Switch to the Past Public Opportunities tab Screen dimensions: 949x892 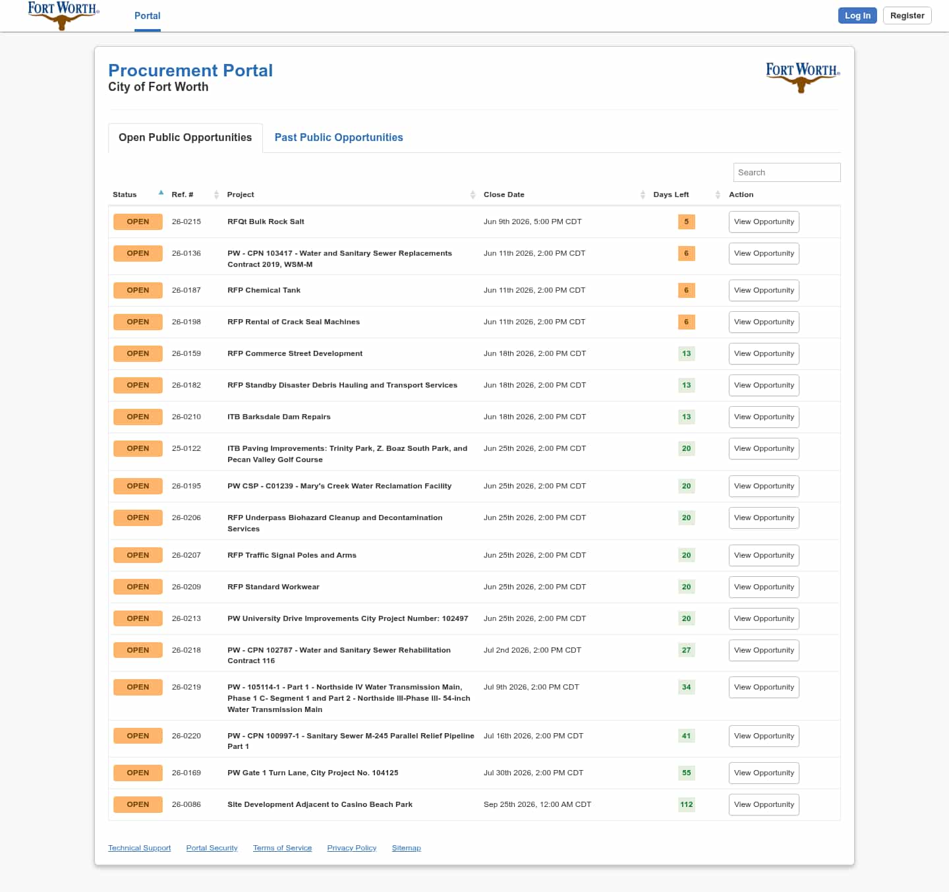coord(339,137)
